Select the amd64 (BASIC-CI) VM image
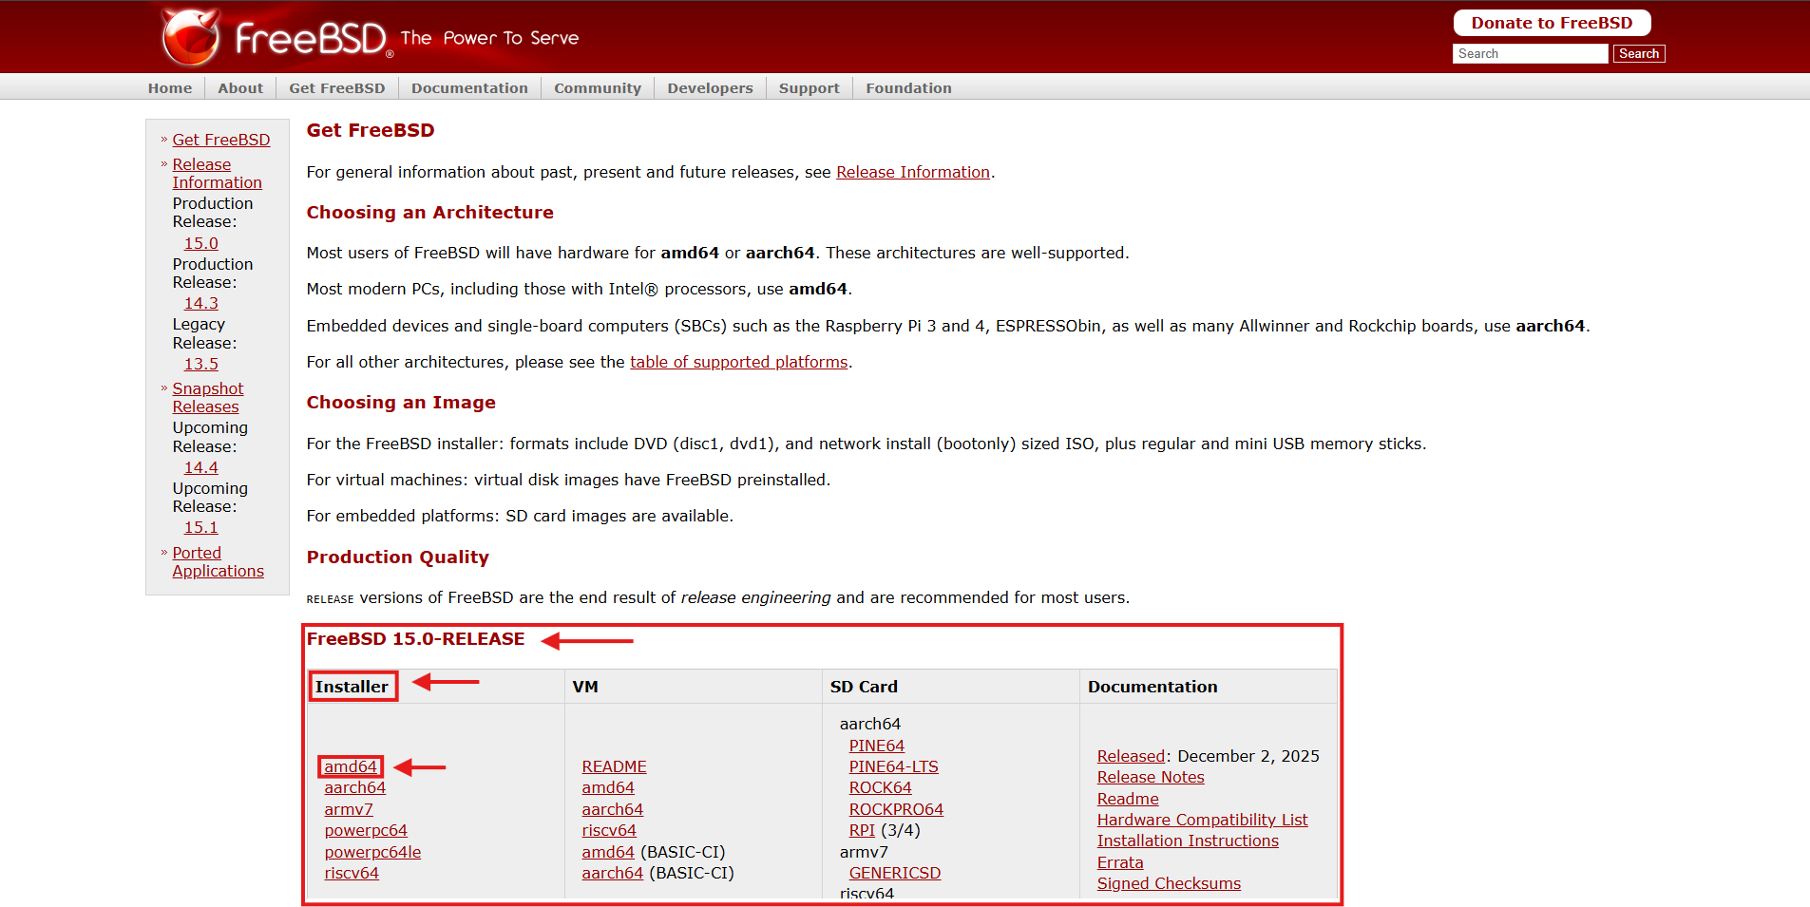Viewport: 1810px width, 907px height. click(608, 853)
